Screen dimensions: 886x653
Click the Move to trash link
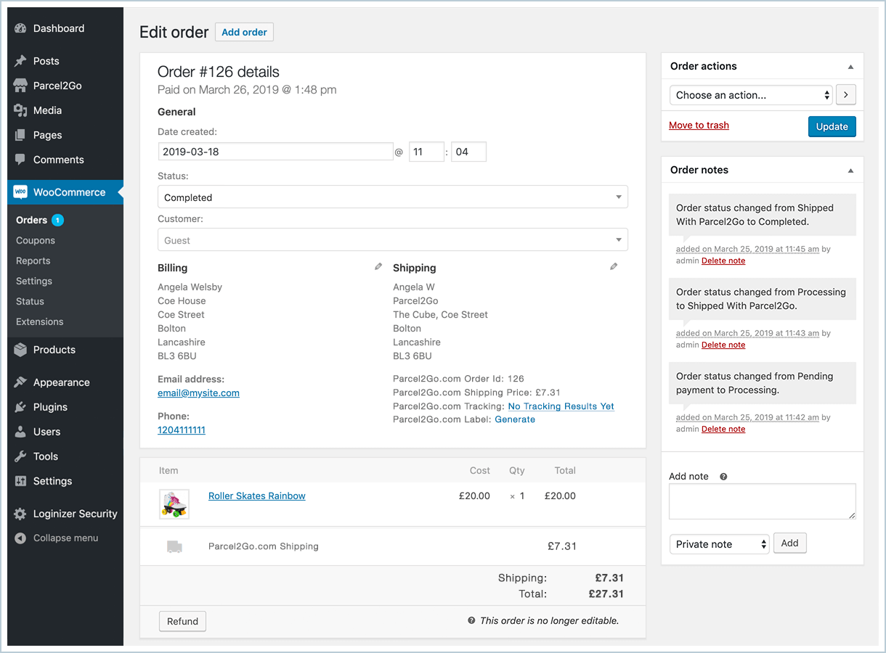coord(699,126)
